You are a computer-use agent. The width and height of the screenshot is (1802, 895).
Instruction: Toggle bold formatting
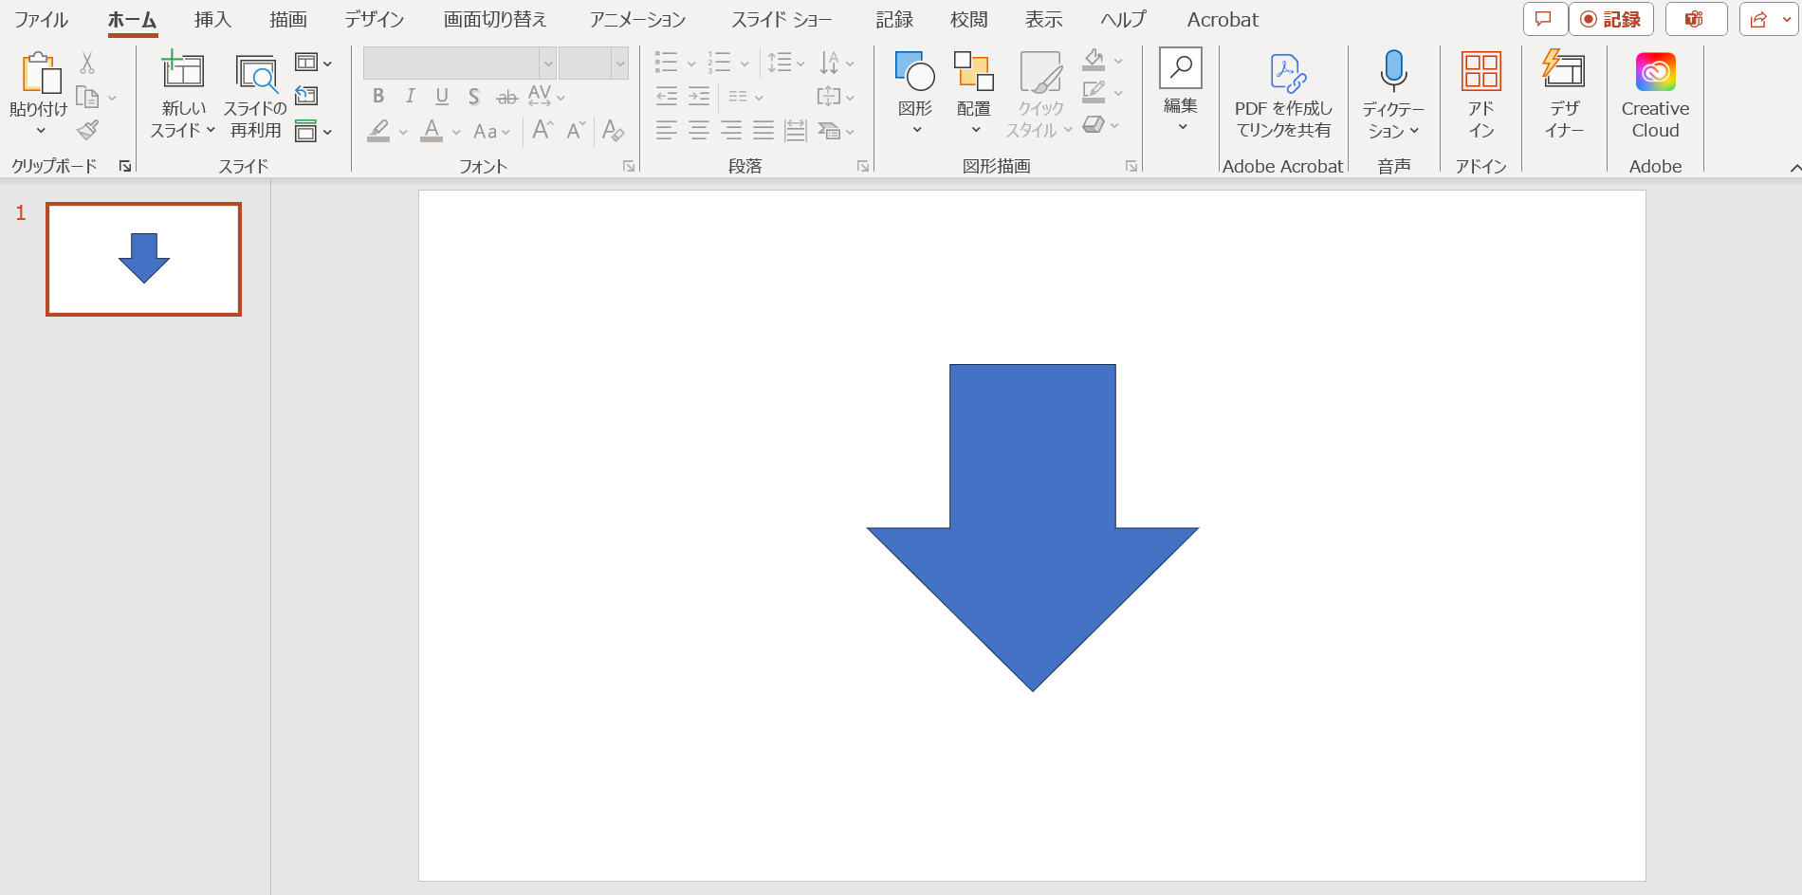[x=377, y=96]
